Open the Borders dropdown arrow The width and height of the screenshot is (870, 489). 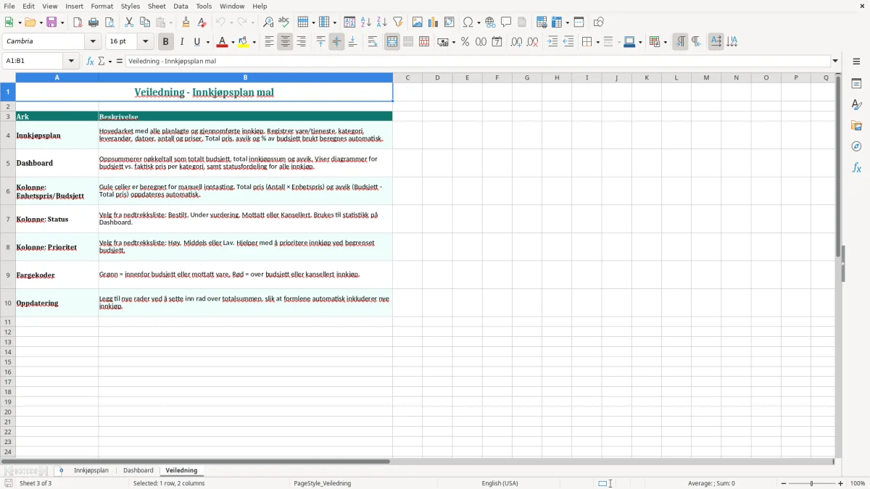[x=597, y=42]
